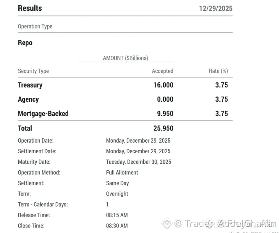The image size is (279, 233).
Task: Click the Maturity Date value Tuesday, December 30
Action: [138, 162]
